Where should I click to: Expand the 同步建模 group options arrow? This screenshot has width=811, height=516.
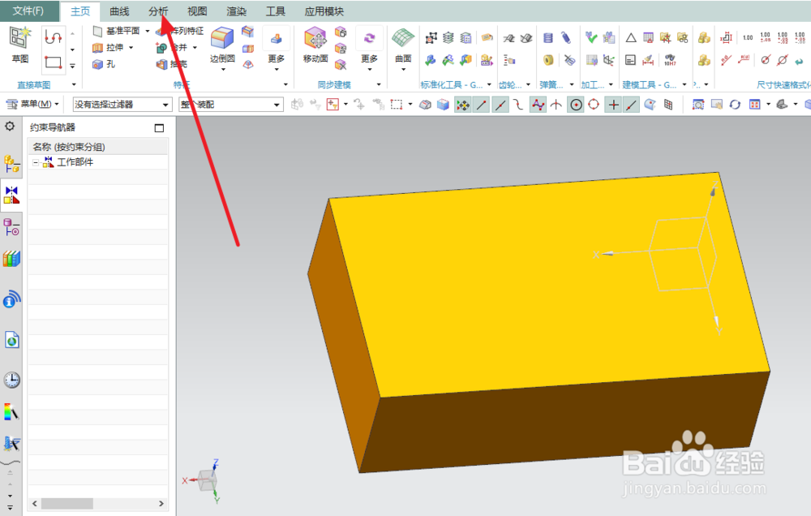(x=379, y=84)
